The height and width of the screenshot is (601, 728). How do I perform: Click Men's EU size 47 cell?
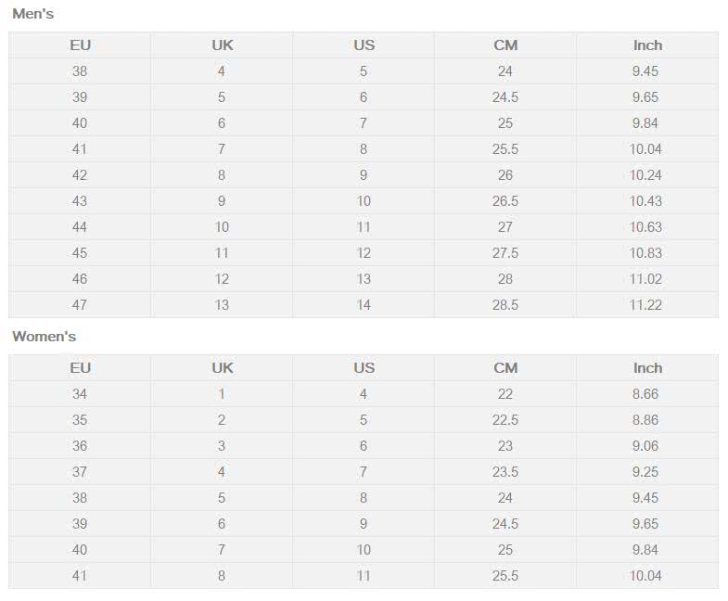click(x=80, y=305)
